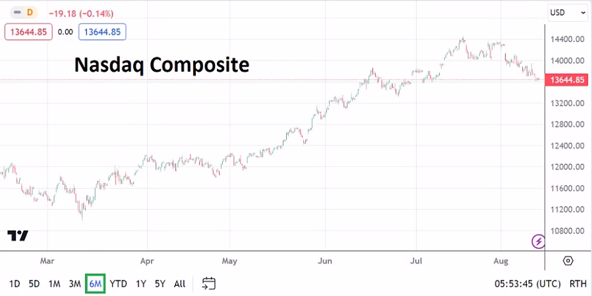This screenshot has height=296, width=592.
Task: Select the highlighted 6M range
Action: click(96, 284)
